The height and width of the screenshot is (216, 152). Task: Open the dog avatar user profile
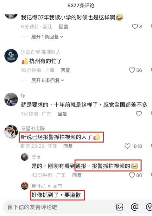pos(11,132)
